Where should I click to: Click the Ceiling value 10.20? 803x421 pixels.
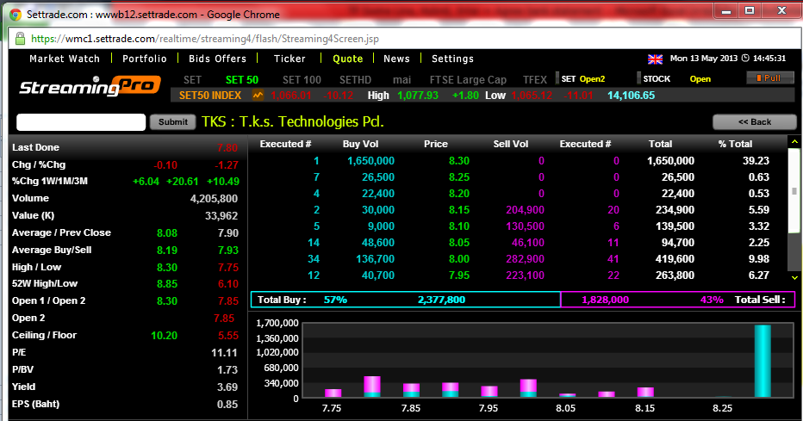(165, 336)
